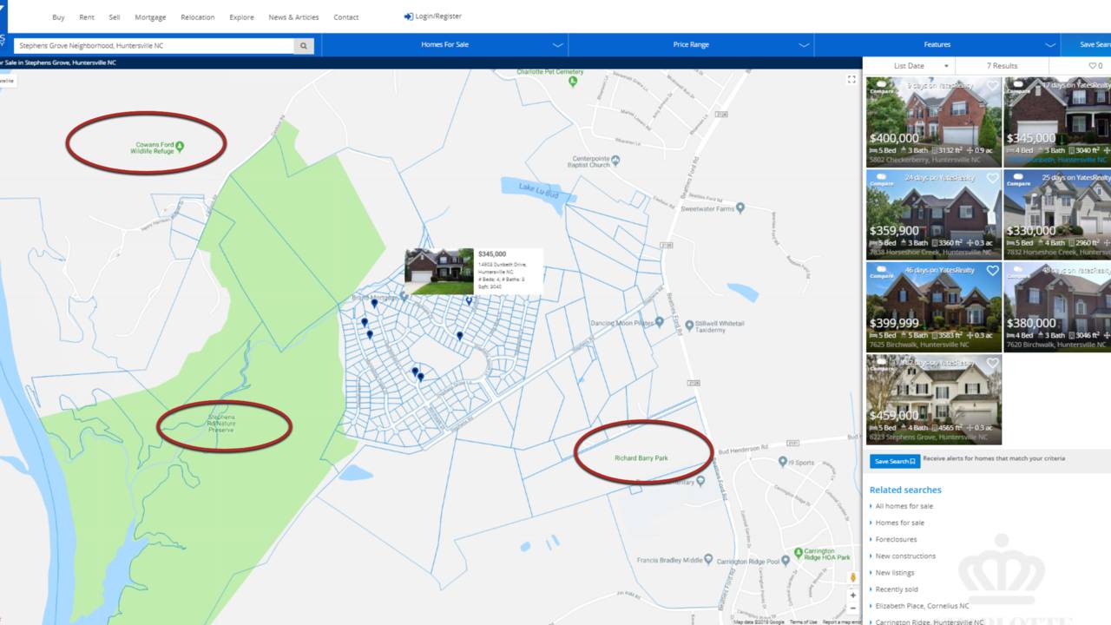The image size is (1111, 625).
Task: Click the search magnifier icon
Action: click(303, 44)
